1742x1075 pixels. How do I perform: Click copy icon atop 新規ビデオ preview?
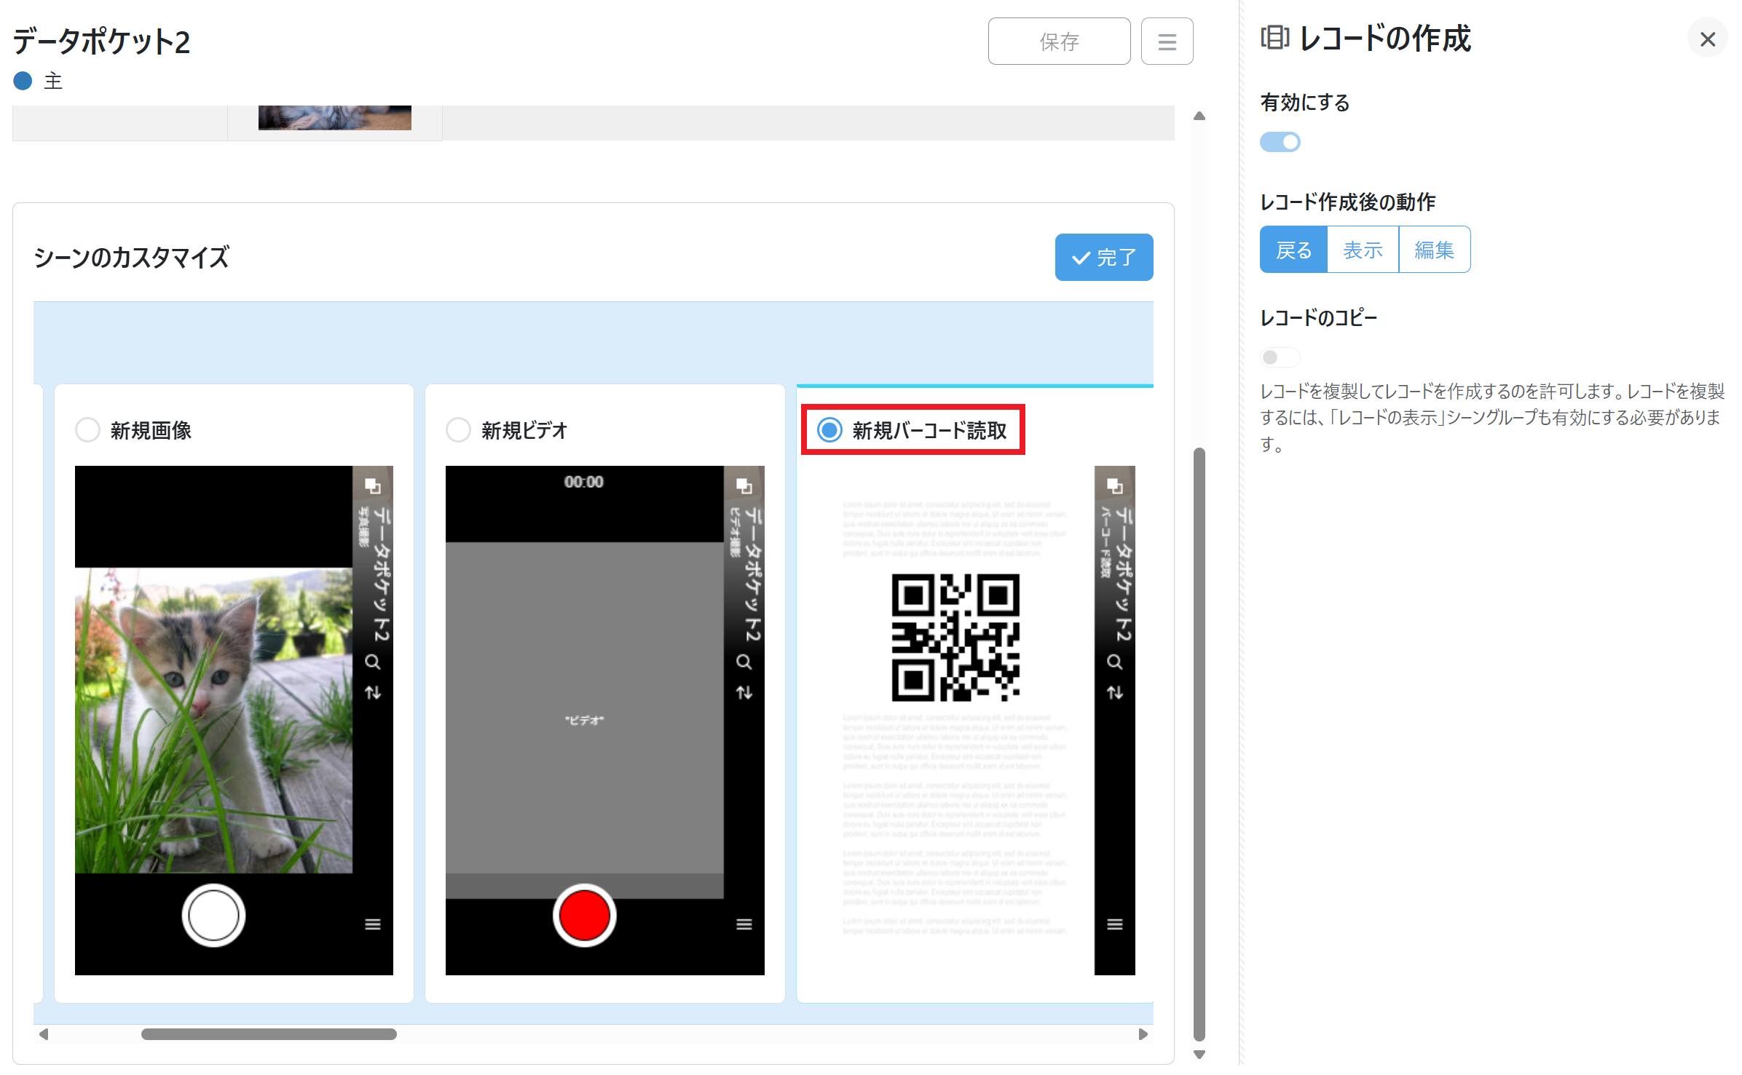744,485
